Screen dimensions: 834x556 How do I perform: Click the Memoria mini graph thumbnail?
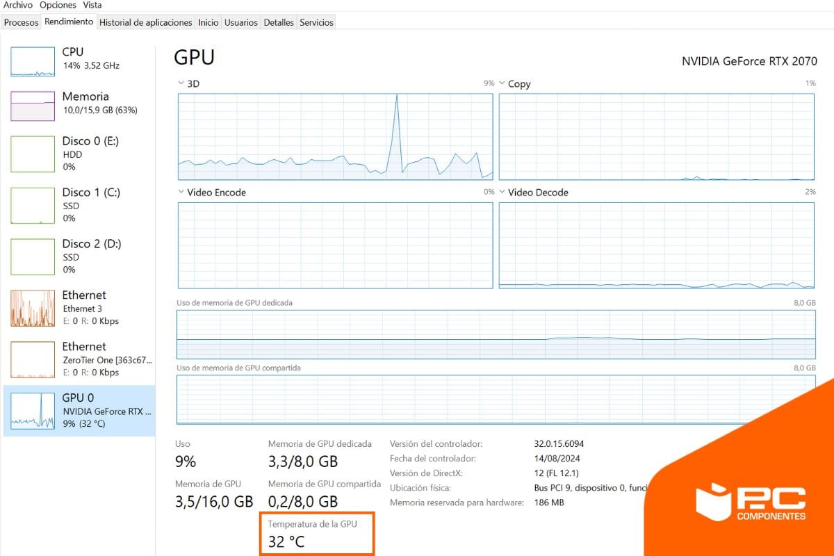pos(33,106)
